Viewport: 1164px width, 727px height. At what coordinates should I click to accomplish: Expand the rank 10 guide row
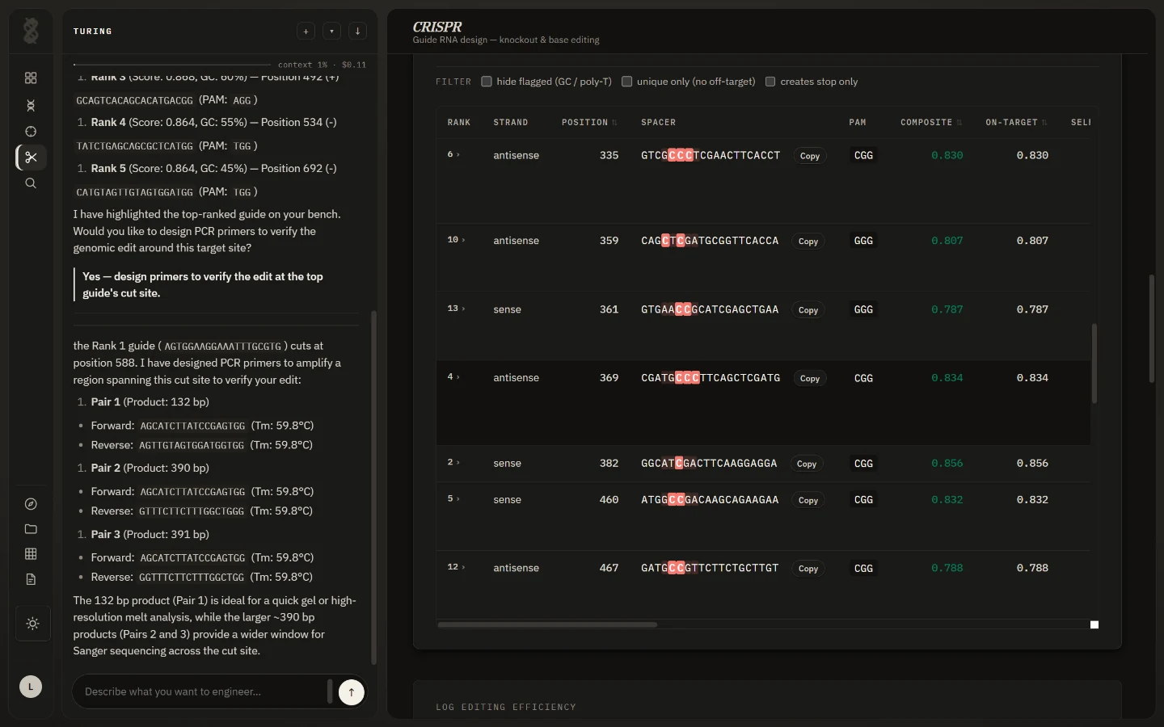(456, 240)
